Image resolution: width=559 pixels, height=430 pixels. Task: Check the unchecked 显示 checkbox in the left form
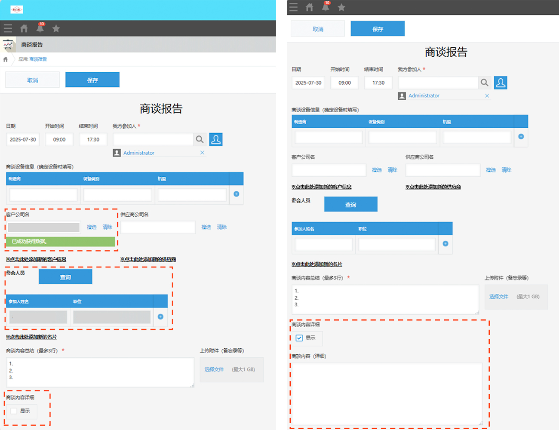[14, 411]
